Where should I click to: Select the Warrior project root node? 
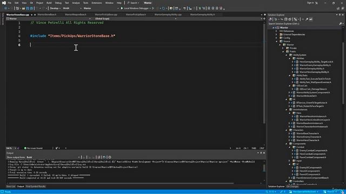284,27
